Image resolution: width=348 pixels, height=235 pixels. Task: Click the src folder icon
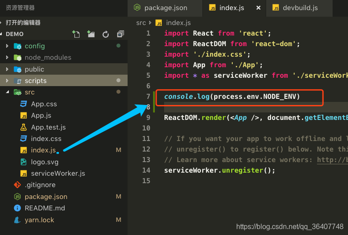tap(18, 92)
